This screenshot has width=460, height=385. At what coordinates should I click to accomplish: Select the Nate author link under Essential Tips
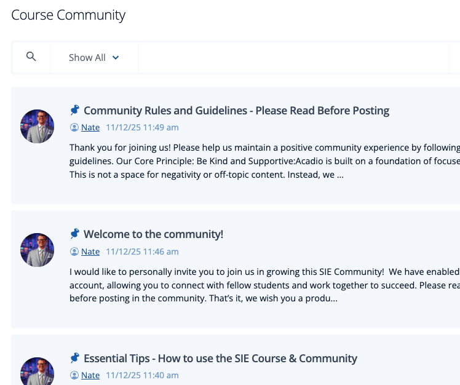pos(90,375)
